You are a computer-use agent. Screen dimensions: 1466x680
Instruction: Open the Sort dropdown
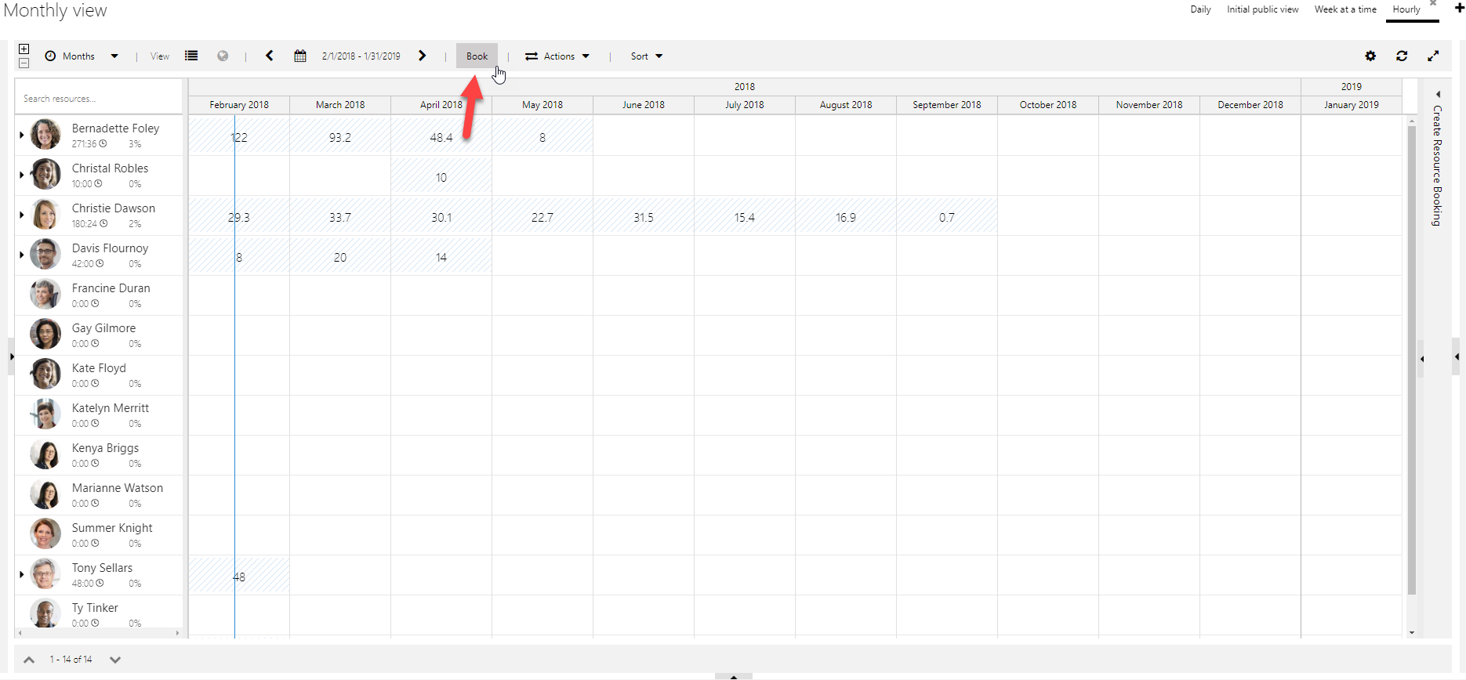click(x=647, y=56)
